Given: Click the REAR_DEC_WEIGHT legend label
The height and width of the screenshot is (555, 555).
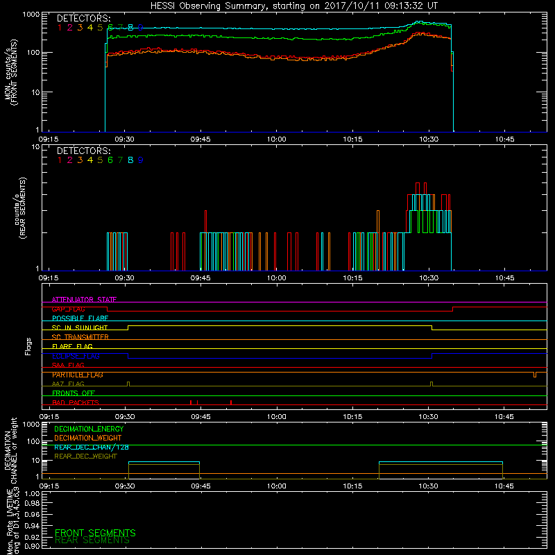Looking at the screenshot, I should tap(85, 456).
